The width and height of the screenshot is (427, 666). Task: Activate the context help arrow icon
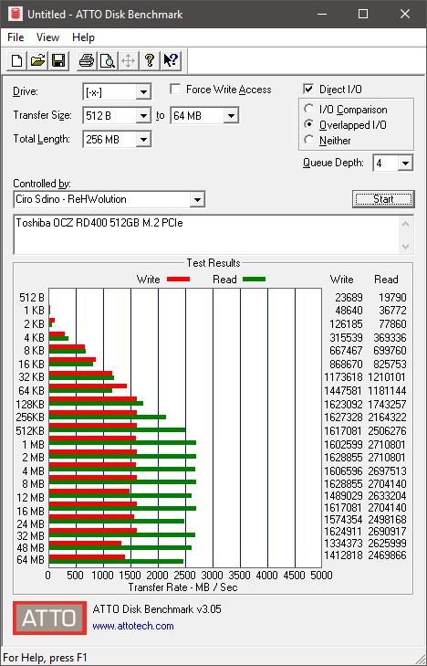point(171,60)
